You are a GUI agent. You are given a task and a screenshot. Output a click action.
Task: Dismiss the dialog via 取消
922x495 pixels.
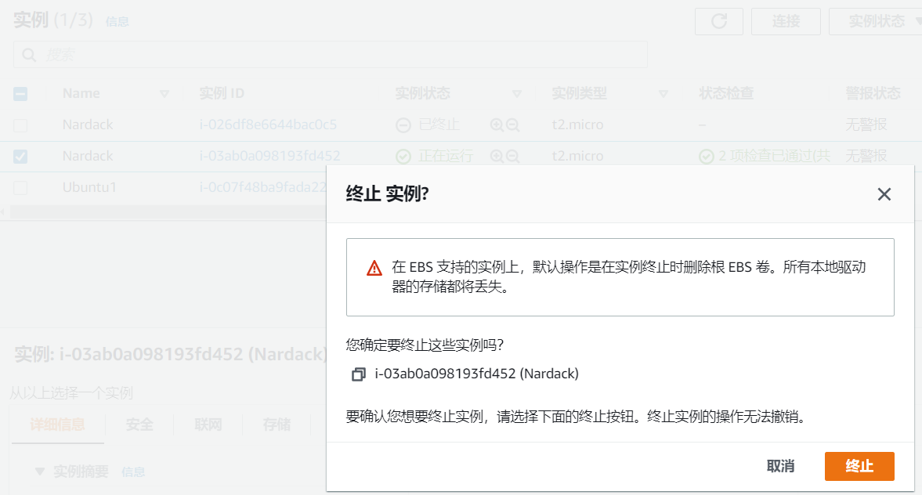click(780, 466)
